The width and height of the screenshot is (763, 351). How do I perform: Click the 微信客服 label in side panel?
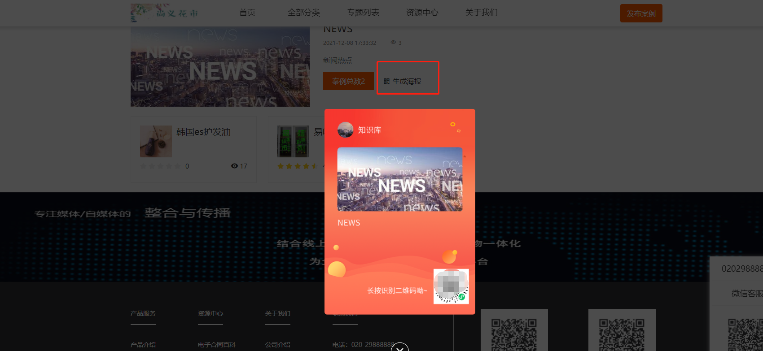[747, 293]
